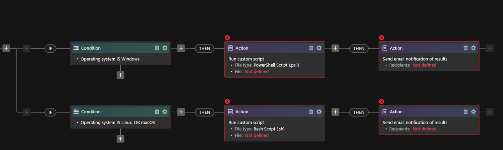This screenshot has height=150, width=503.
Task: Open settings for the top email notification action
Action: click(473, 48)
